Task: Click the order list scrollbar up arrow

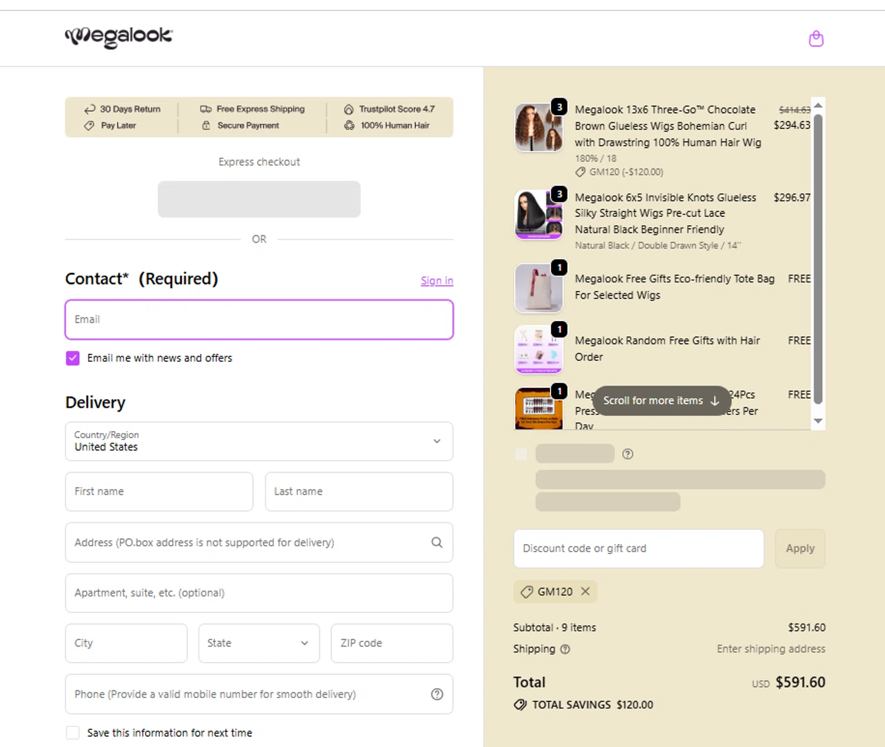Action: [818, 105]
